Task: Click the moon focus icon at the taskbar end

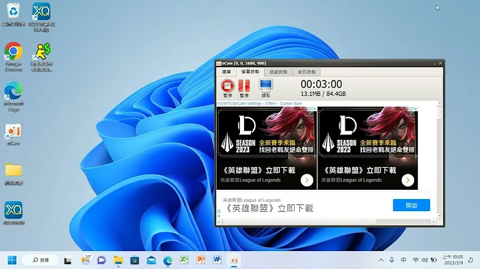Action: 471,260
